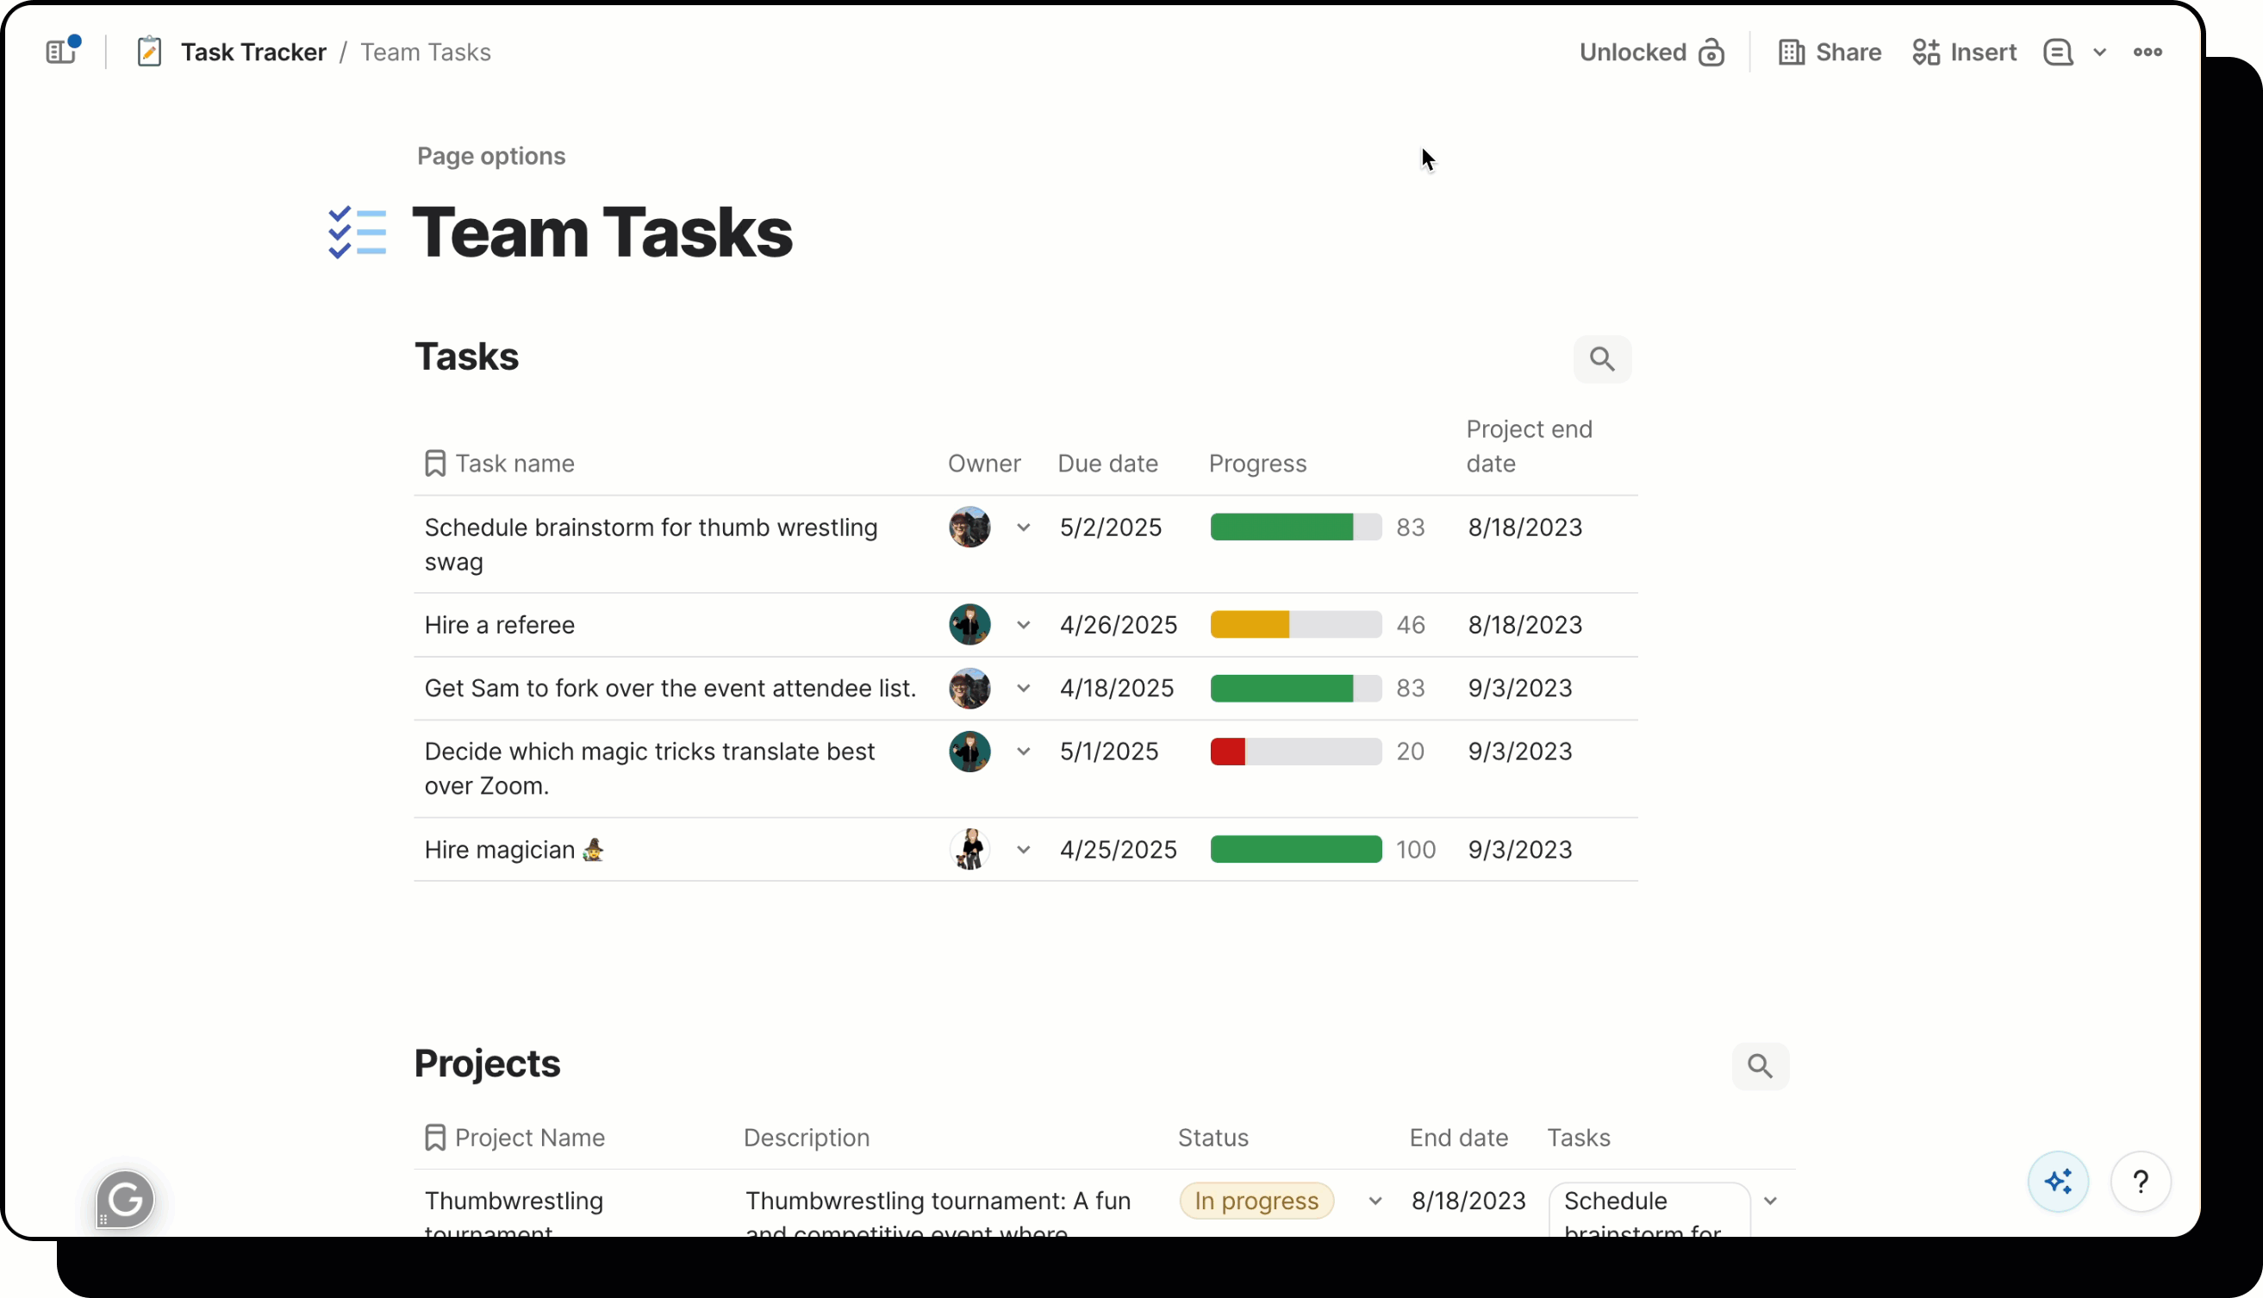The width and height of the screenshot is (2263, 1298).
Task: Click the due date 5/2/2025 cell
Action: (x=1111, y=527)
